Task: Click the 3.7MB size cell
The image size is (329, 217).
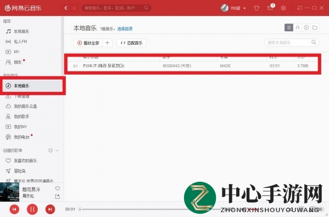Action: (303, 66)
